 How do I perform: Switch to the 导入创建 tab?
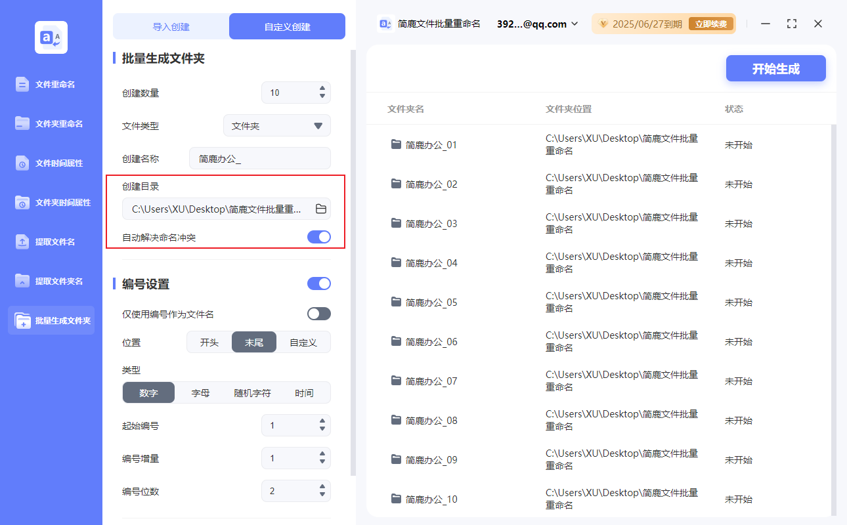[x=170, y=26]
